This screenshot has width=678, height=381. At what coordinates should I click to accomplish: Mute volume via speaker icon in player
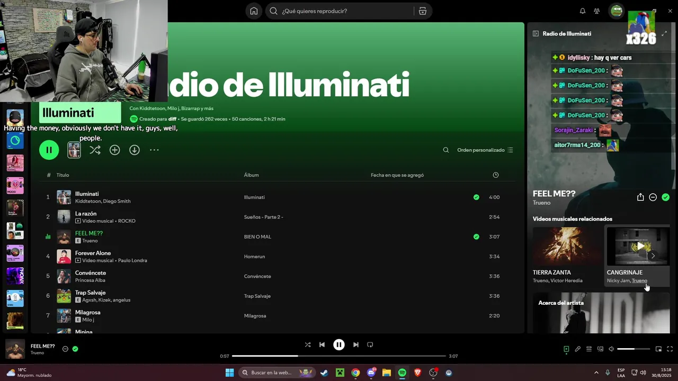(611, 349)
